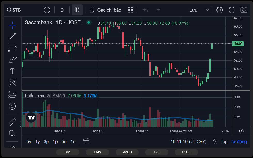Select the ruler measure tool
This screenshot has width=253, height=158.
tap(12, 121)
